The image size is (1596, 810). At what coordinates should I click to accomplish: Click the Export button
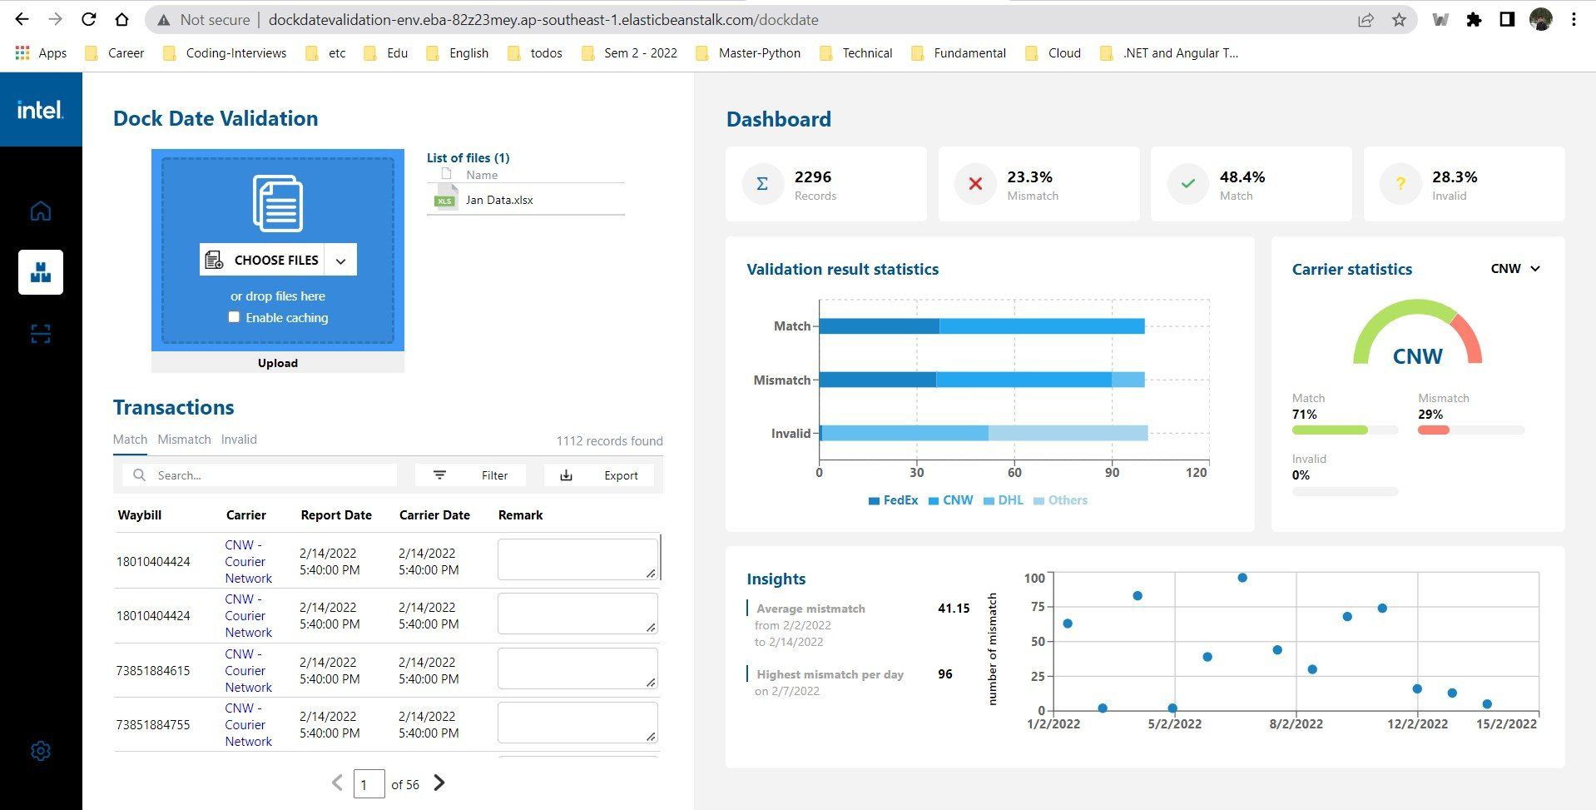click(599, 475)
